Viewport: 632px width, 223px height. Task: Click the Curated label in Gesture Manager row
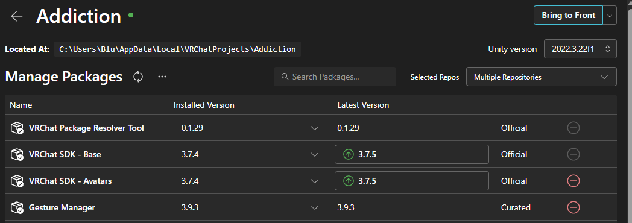pyautogui.click(x=516, y=208)
